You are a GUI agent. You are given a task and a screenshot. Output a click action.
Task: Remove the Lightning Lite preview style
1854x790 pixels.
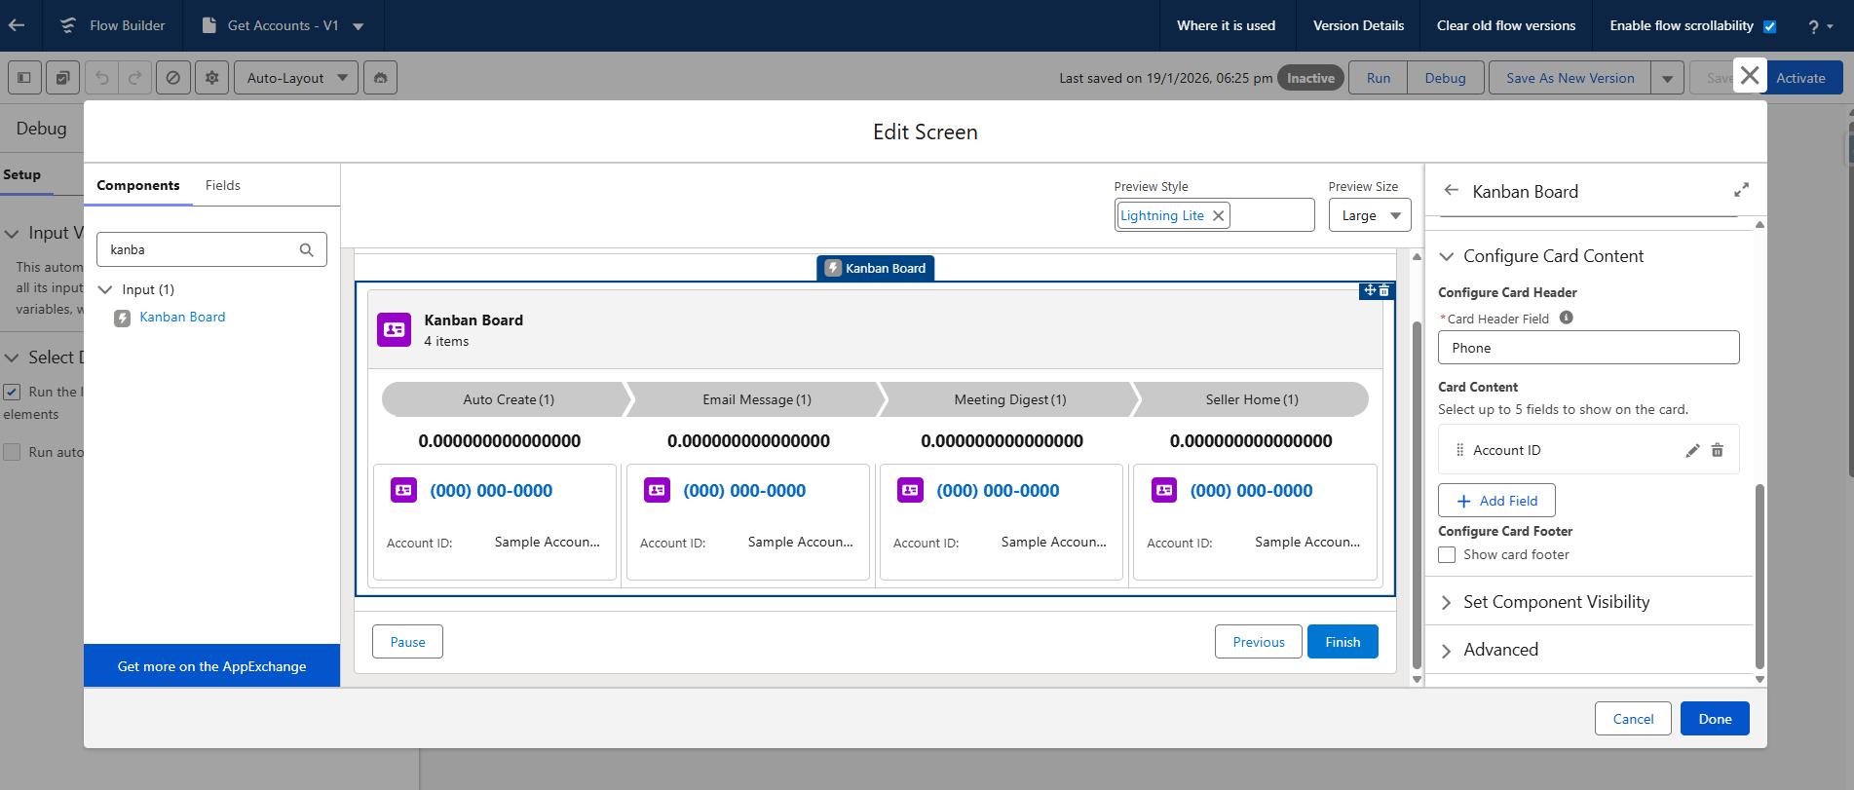click(1218, 216)
